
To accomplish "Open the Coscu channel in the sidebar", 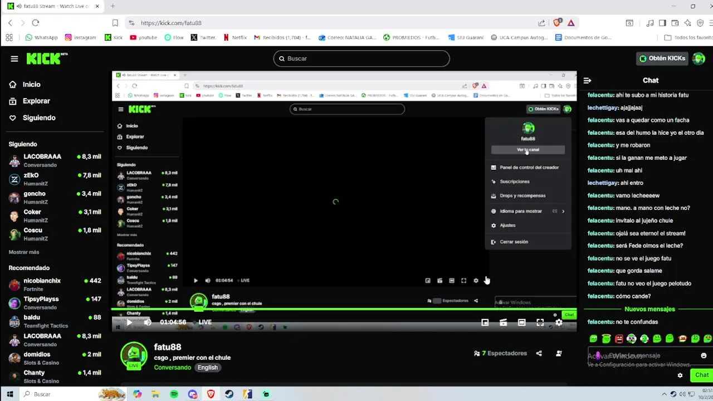I will point(55,234).
